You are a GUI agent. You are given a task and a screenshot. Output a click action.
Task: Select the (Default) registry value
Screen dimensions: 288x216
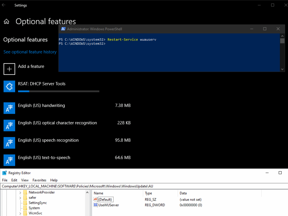pyautogui.click(x=105, y=200)
